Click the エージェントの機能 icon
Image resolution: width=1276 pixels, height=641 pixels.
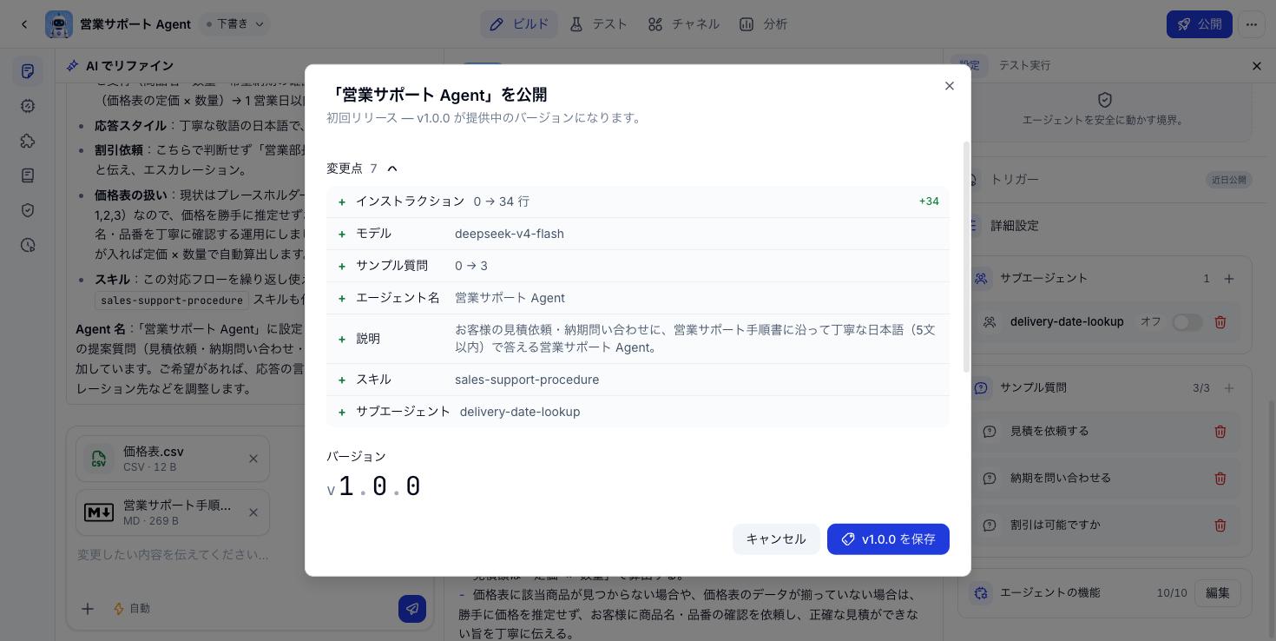[x=981, y=593]
